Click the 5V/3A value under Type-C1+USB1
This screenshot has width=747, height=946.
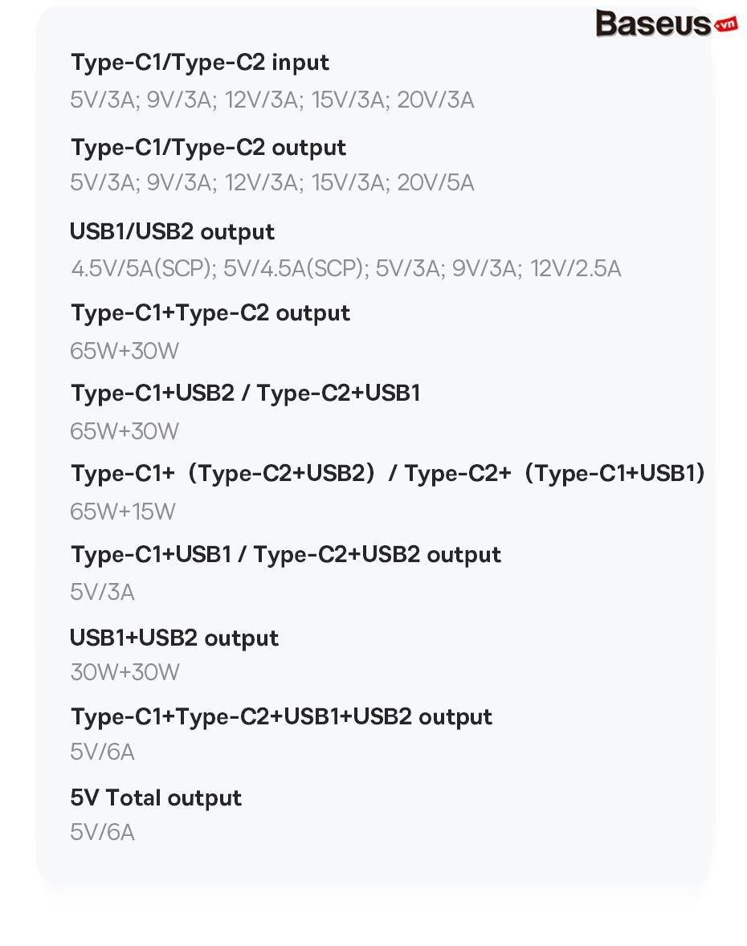tap(102, 592)
